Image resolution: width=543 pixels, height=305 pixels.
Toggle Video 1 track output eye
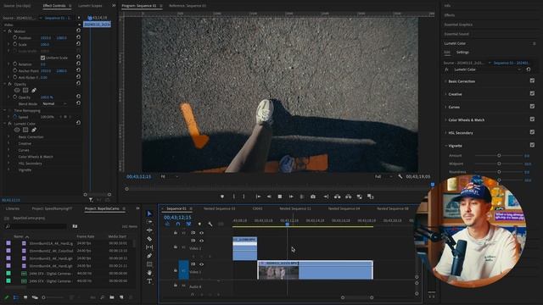pyautogui.click(x=202, y=264)
